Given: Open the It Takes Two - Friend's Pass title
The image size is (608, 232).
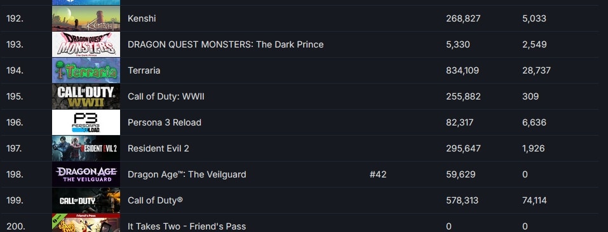Looking at the screenshot, I should click(x=187, y=226).
